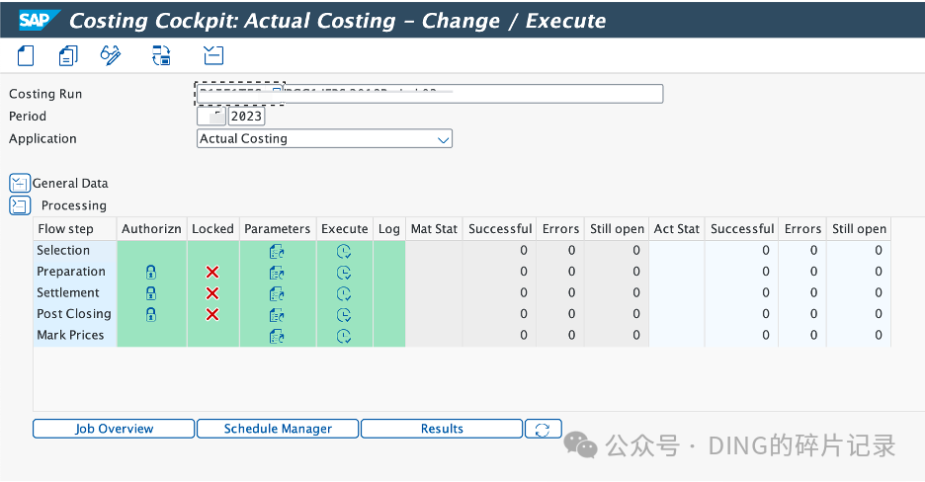Execute the Settlement step
This screenshot has width=925, height=482.
(344, 294)
